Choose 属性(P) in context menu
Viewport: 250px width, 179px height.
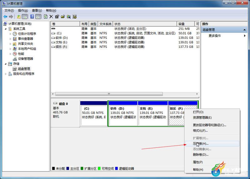pyautogui.click(x=212, y=162)
